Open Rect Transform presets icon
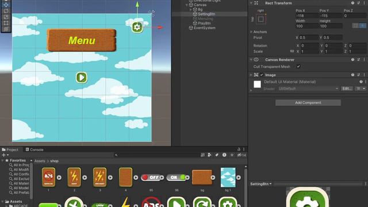Image resolution: width=368 pixels, height=207 pixels. coord(358,3)
